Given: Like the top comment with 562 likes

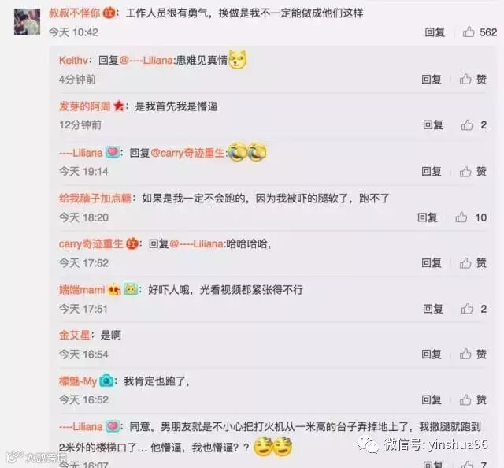Looking at the screenshot, I should (469, 32).
